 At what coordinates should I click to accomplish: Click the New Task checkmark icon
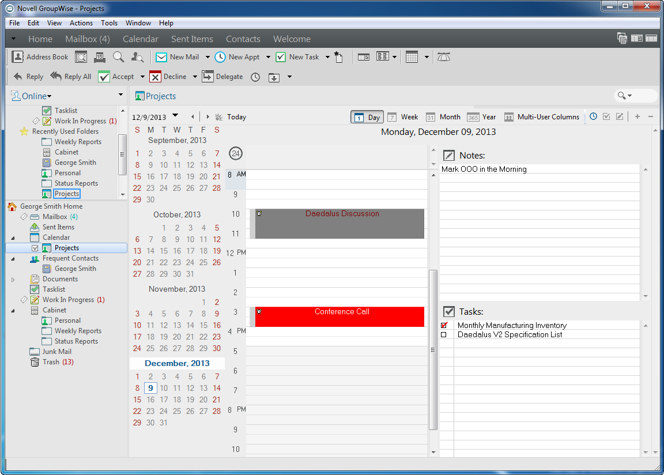point(280,57)
